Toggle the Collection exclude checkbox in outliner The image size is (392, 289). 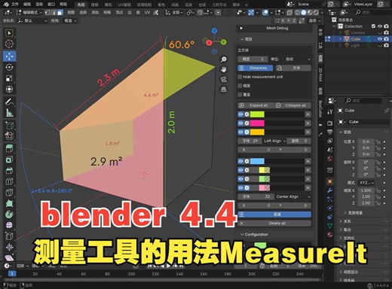373,26
